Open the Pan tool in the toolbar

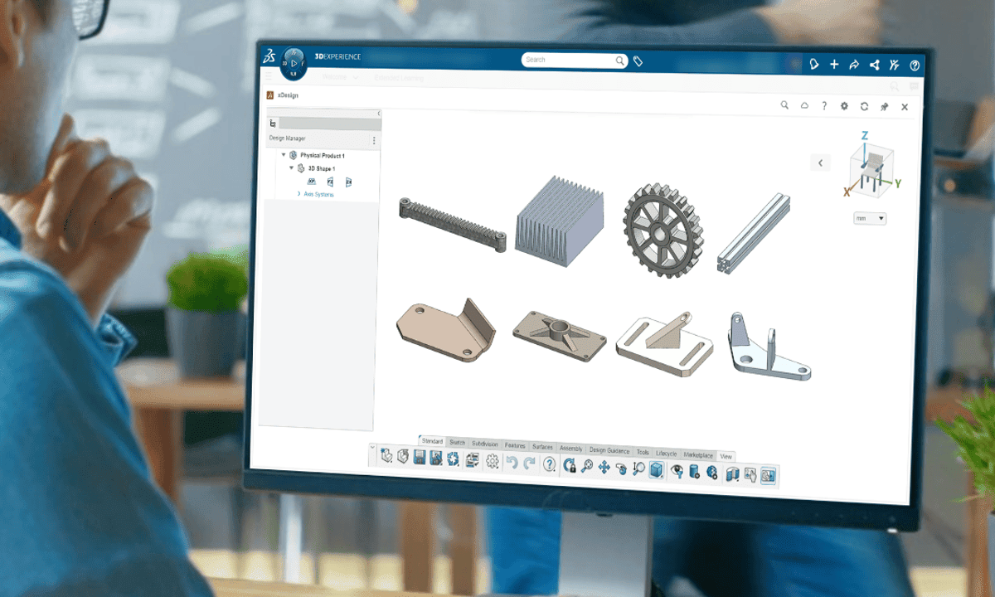603,466
